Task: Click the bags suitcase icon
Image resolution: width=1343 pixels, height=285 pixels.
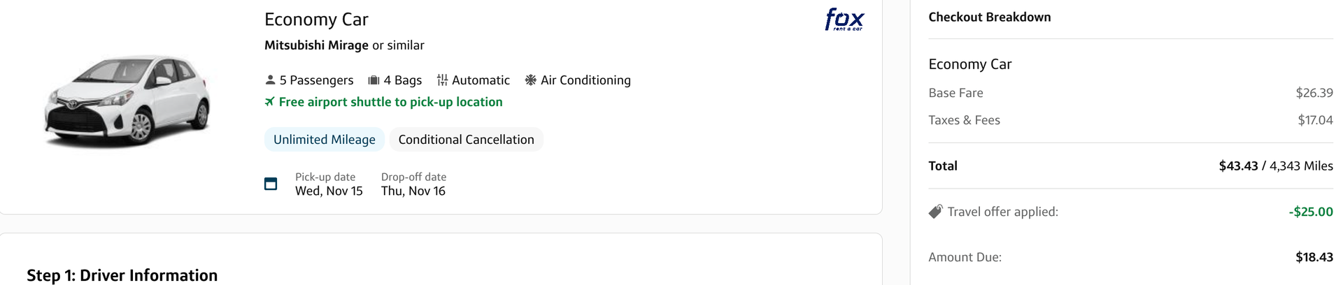Action: tap(374, 80)
